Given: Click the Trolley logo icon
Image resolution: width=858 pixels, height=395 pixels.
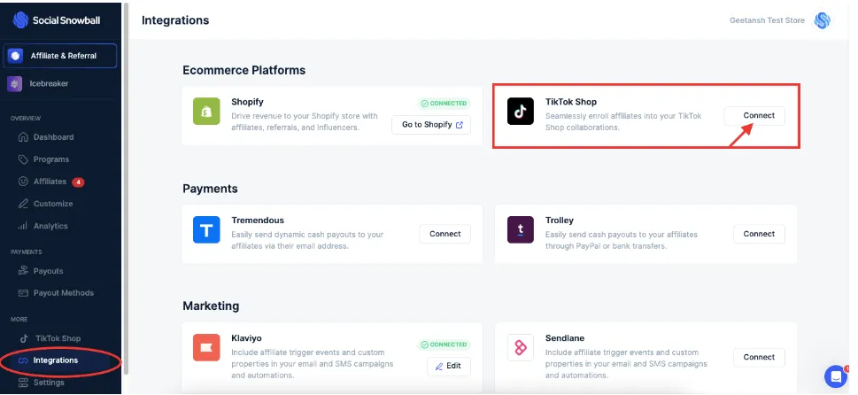Looking at the screenshot, I should [521, 229].
